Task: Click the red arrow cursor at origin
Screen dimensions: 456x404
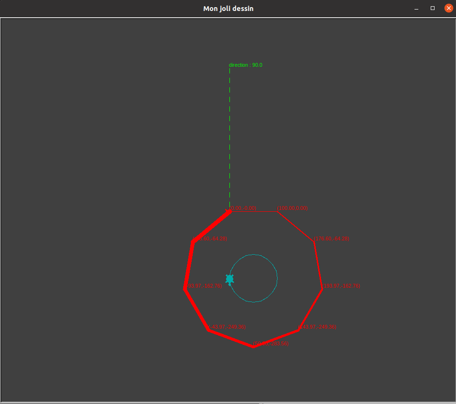Action: coord(228,211)
